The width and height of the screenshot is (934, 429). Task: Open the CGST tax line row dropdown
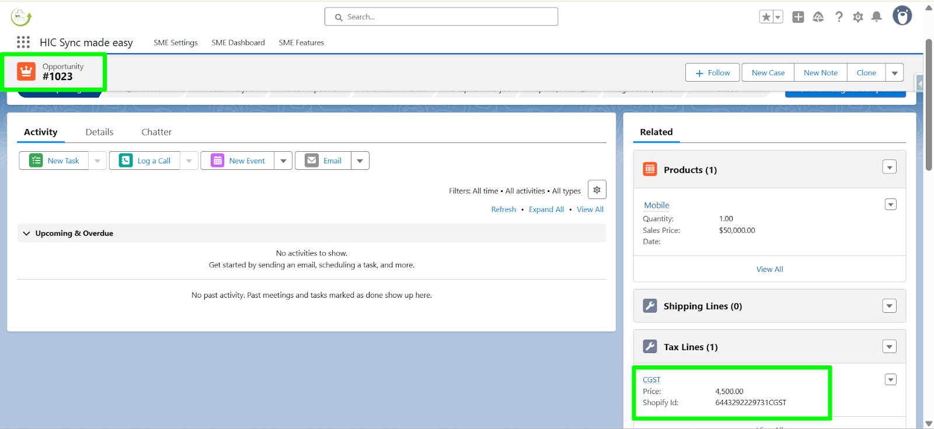[891, 379]
